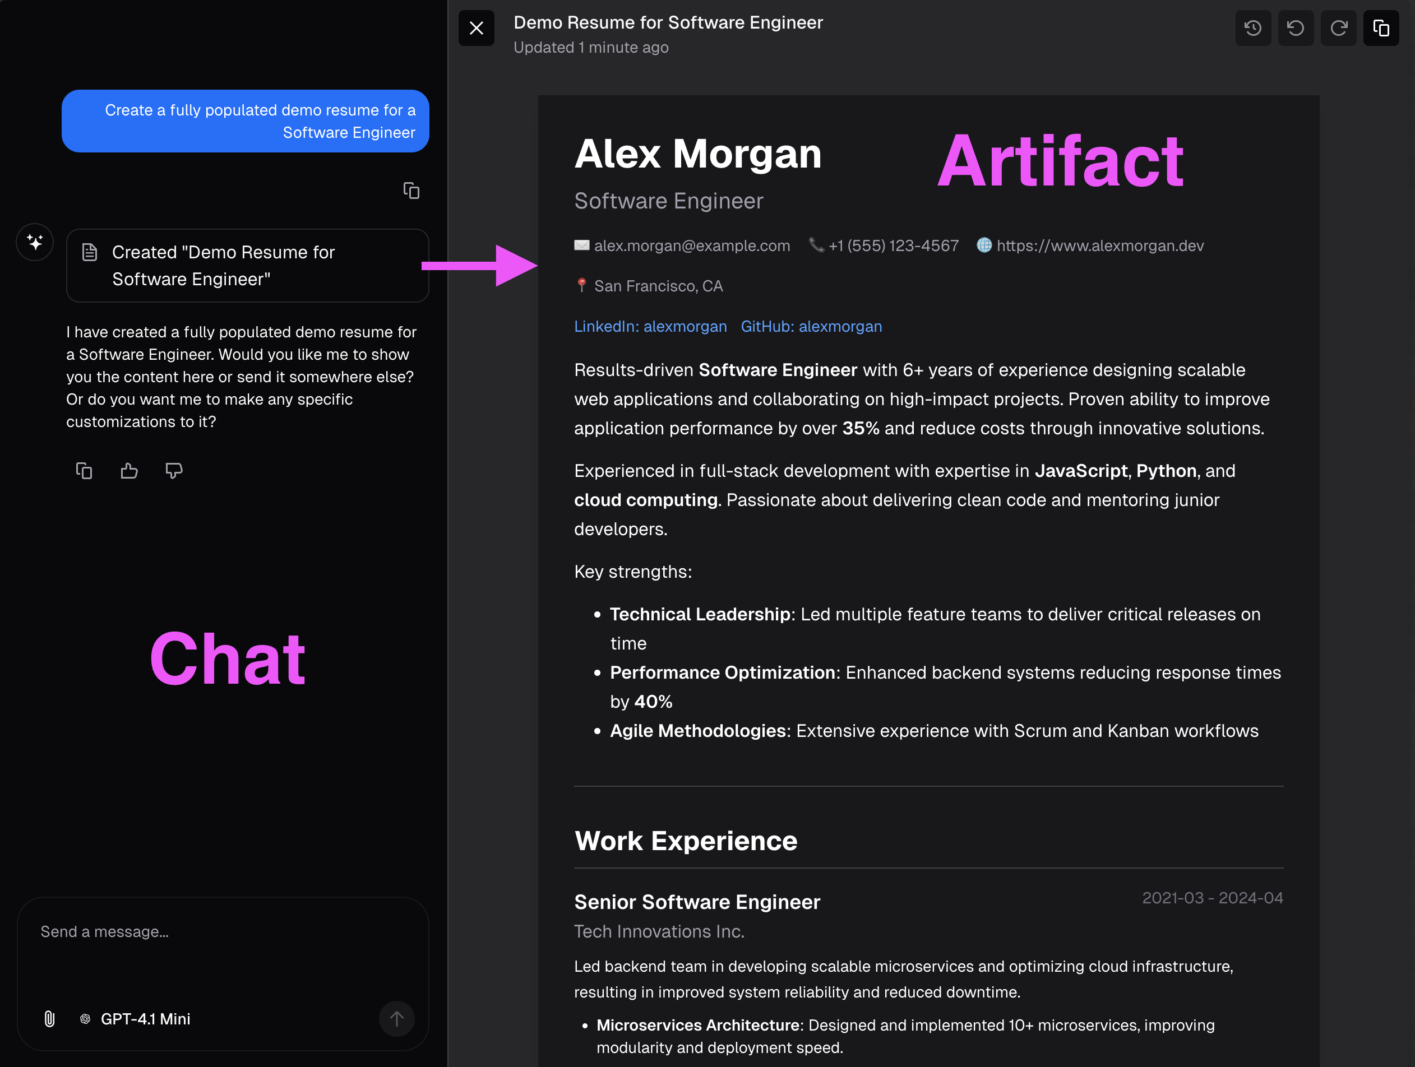This screenshot has width=1415, height=1067.
Task: Copy the assistant's response
Action: tap(84, 471)
